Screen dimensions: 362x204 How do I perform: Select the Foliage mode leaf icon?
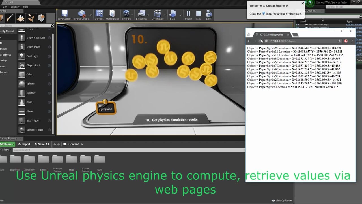(31, 18)
